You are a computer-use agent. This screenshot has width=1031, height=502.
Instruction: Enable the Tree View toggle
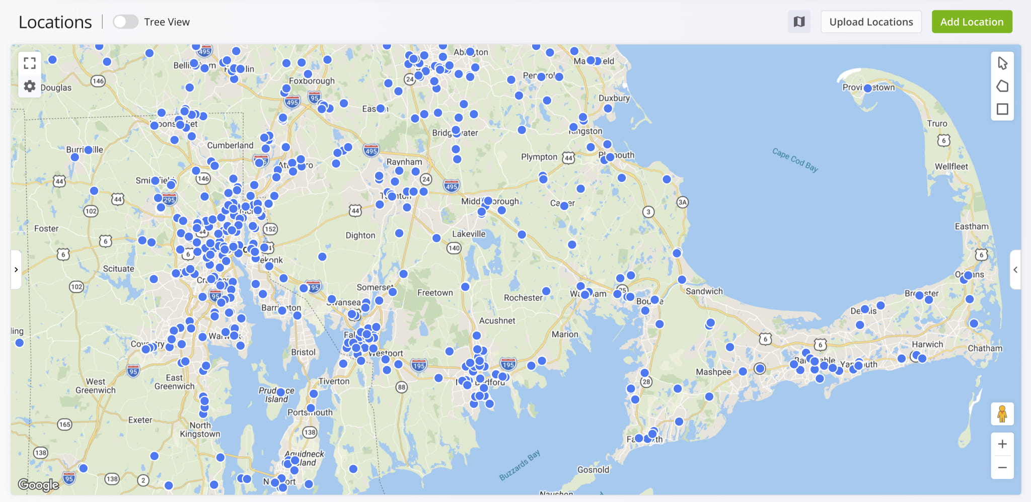(x=125, y=22)
